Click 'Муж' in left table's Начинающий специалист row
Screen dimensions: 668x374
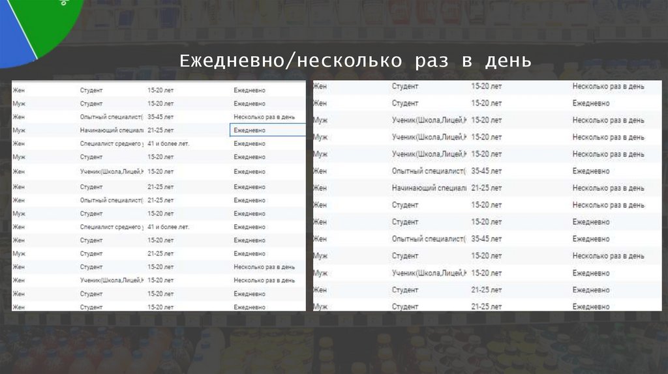(19, 130)
